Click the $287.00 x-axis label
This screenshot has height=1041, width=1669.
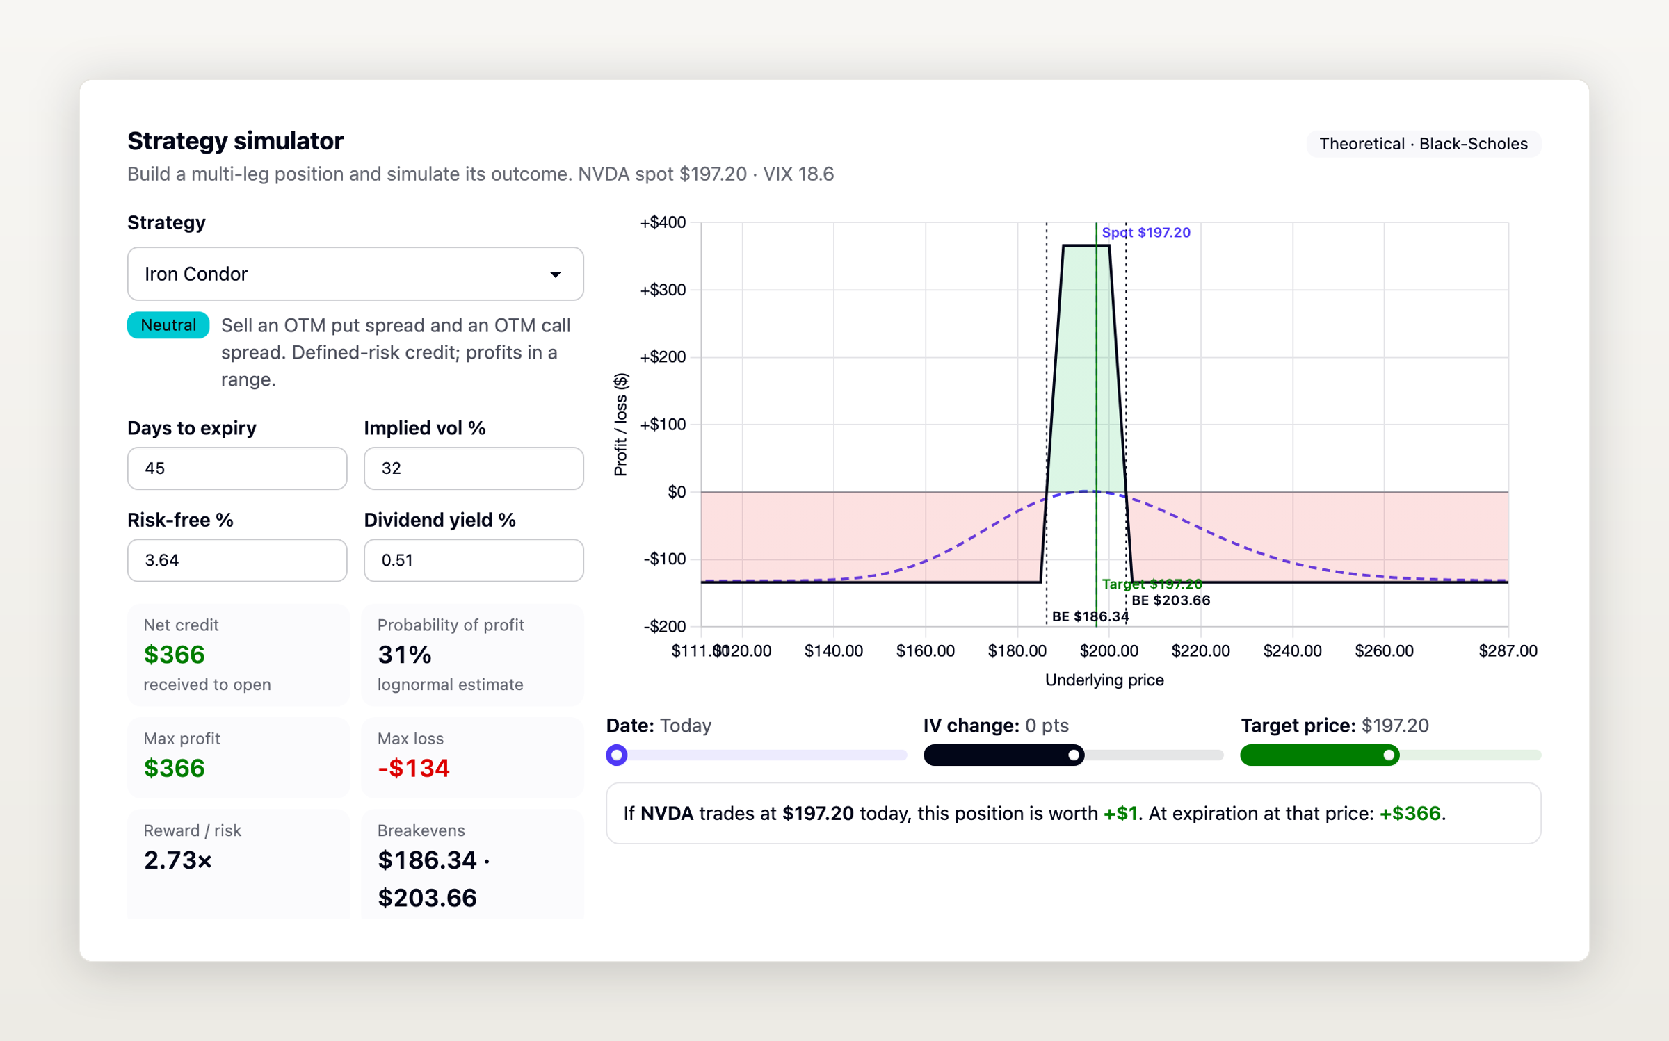pyautogui.click(x=1508, y=650)
